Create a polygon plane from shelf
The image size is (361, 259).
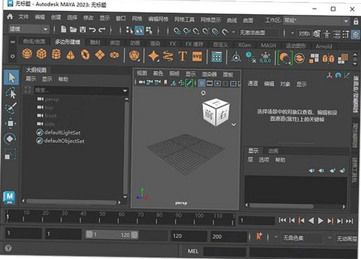[100, 55]
